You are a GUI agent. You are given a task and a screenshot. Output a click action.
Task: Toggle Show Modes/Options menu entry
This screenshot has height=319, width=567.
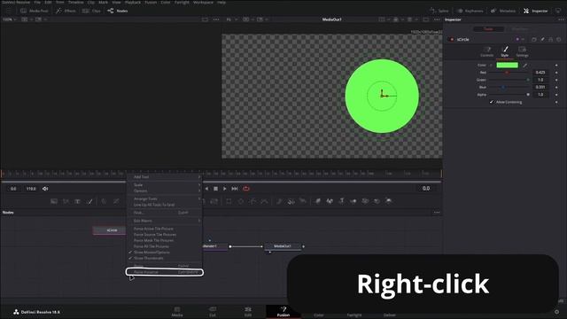click(x=164, y=252)
